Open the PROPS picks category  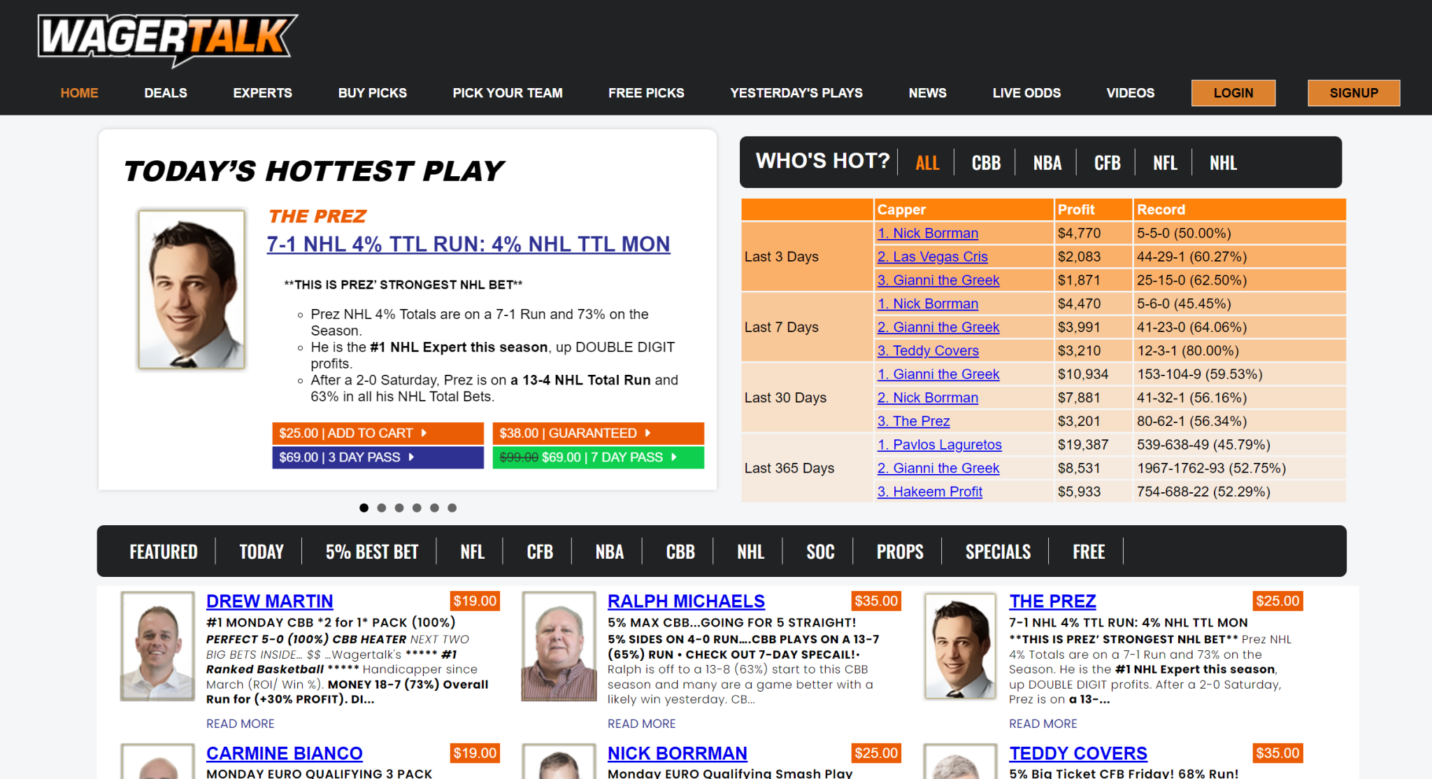pos(899,552)
